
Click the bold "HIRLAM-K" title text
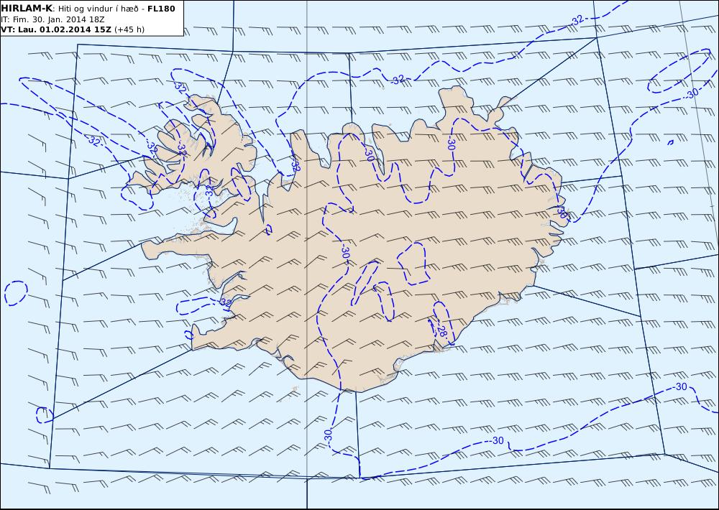point(27,8)
